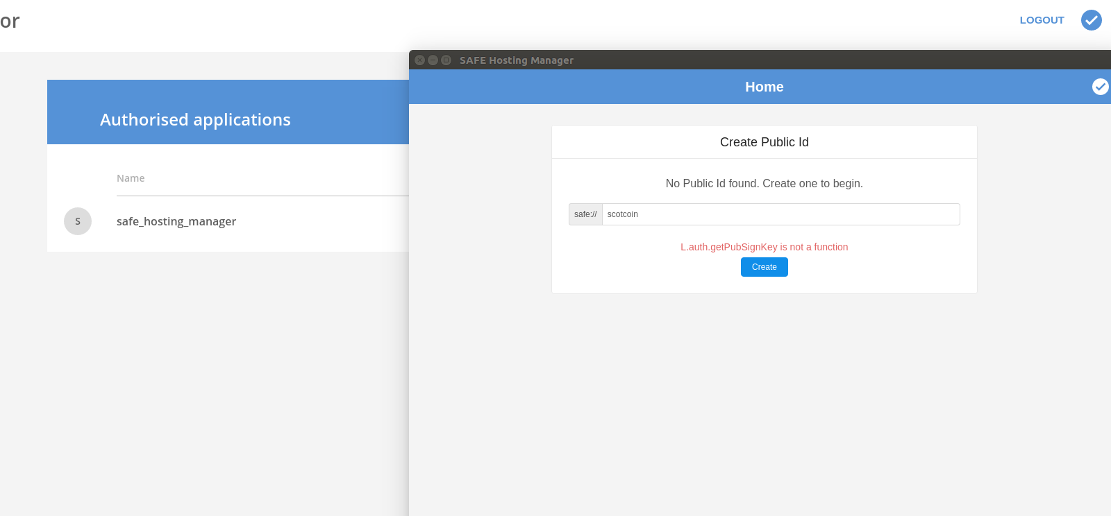This screenshot has height=516, width=1111.
Task: Click the blue checkmark icon beside LOGOUT
Action: click(1092, 20)
